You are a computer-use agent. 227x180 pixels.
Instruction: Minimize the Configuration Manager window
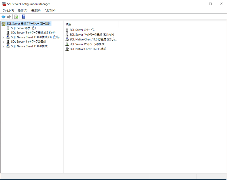point(200,4)
